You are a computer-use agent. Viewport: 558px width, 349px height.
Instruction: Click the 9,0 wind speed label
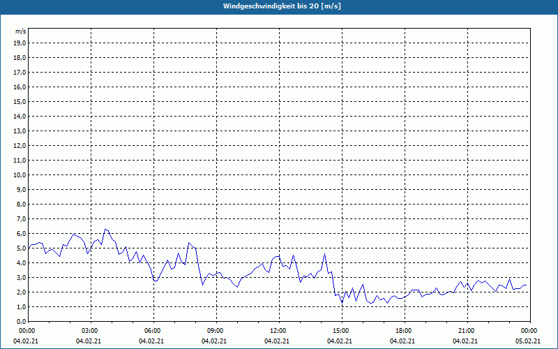click(x=21, y=189)
